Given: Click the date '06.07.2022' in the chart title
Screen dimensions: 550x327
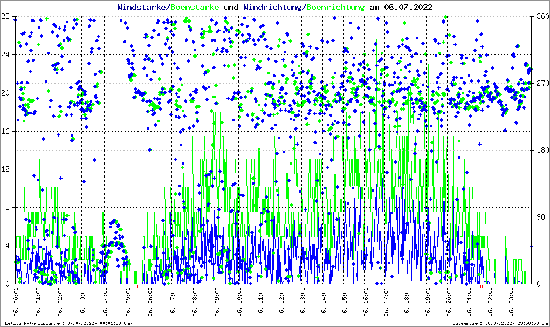Looking at the screenshot, I should click(x=408, y=7).
